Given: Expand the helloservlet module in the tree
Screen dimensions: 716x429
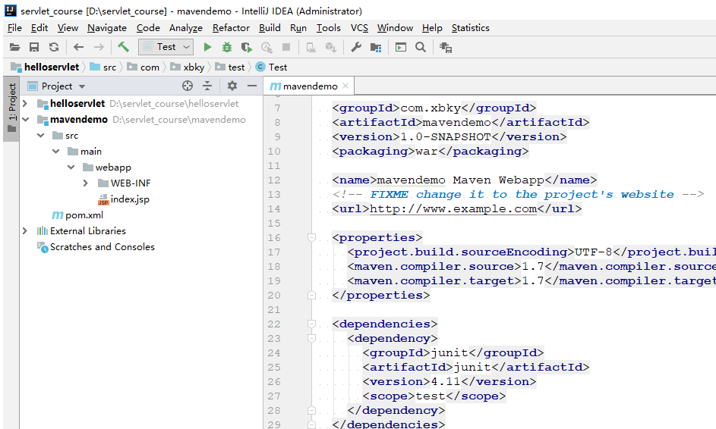Looking at the screenshot, I should pyautogui.click(x=25, y=104).
